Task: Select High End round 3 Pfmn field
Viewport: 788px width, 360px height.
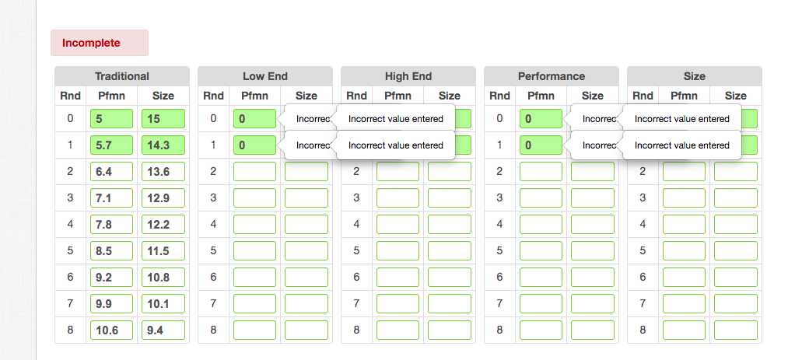Action: click(398, 197)
